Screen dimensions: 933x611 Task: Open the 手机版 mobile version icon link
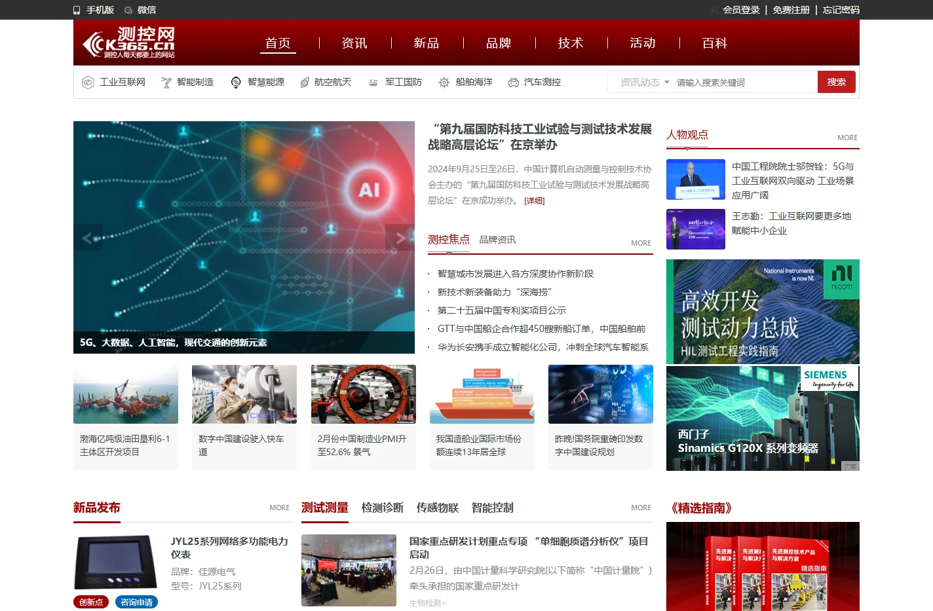(x=77, y=10)
